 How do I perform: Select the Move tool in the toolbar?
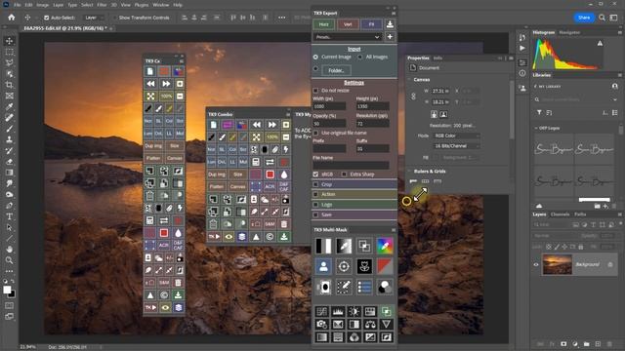[9, 41]
